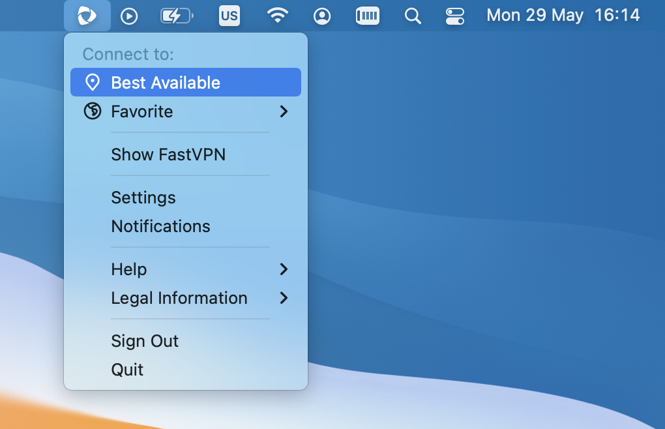Viewport: 665px width, 429px height.
Task: Open the US input source menu
Action: click(229, 16)
